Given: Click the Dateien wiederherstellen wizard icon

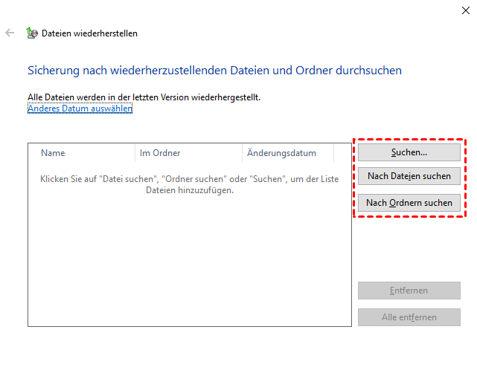Looking at the screenshot, I should (x=31, y=33).
